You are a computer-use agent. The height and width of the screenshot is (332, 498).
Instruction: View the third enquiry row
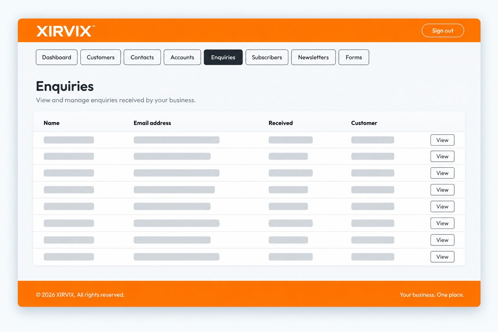(x=442, y=173)
